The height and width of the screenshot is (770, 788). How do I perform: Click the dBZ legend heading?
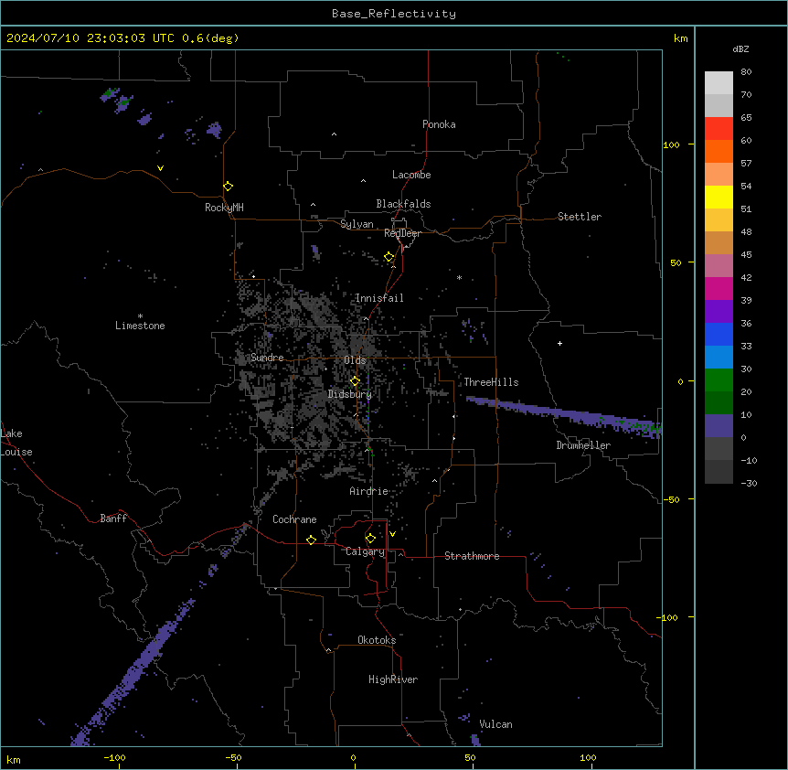pyautogui.click(x=740, y=49)
